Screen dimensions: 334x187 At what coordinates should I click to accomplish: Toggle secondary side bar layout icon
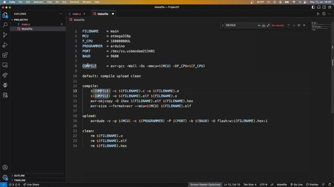pos(324,7)
